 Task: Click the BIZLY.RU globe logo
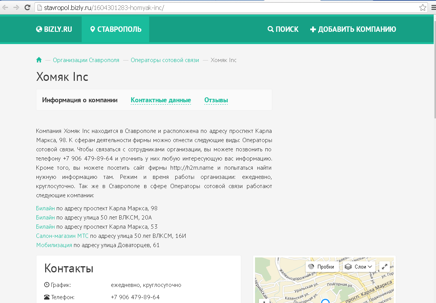54,29
